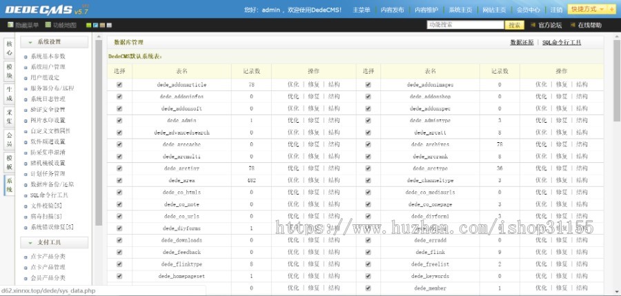
Task: Toggle the dede_addonimages row checkbox
Action: (x=368, y=85)
